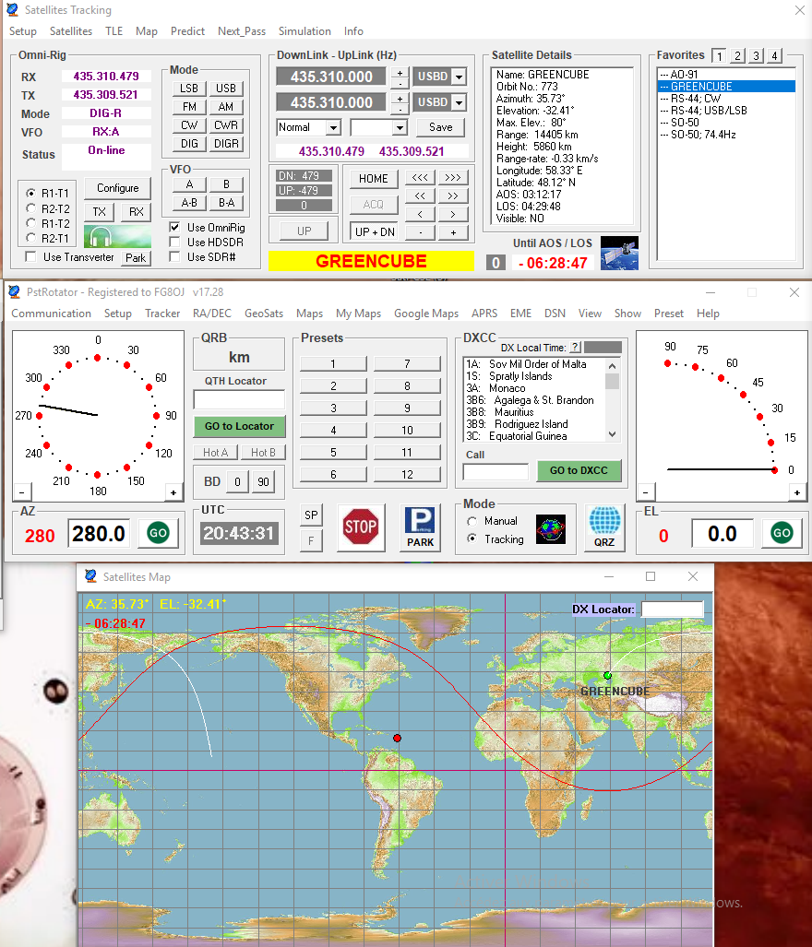Open the Predict menu

(187, 30)
